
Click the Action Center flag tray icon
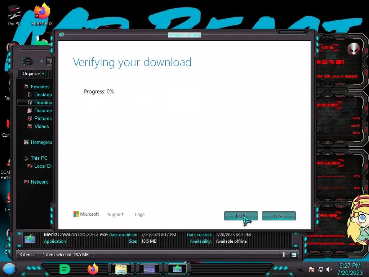(312, 269)
